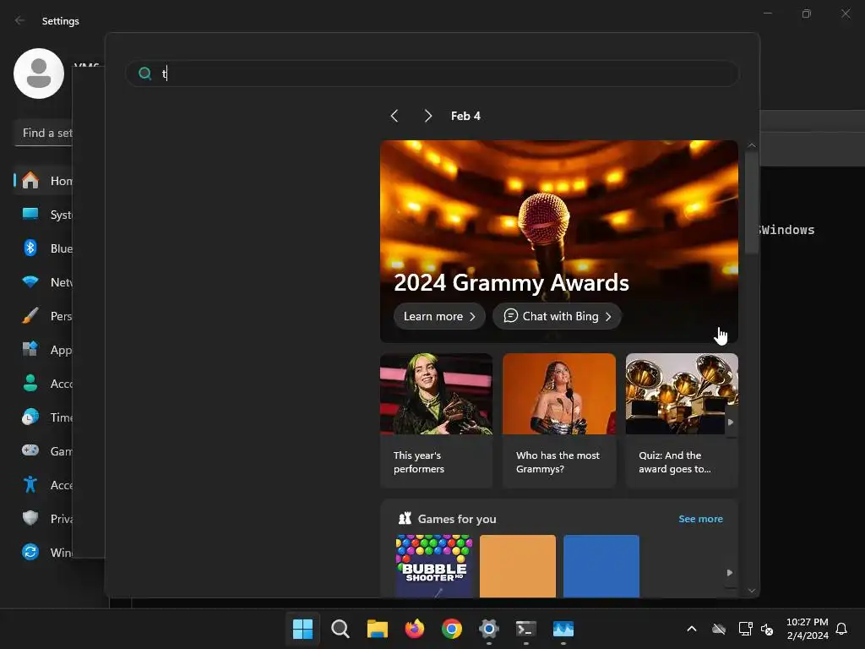Image resolution: width=865 pixels, height=649 pixels.
Task: Advance Grammy cards carousel arrow
Action: click(731, 423)
